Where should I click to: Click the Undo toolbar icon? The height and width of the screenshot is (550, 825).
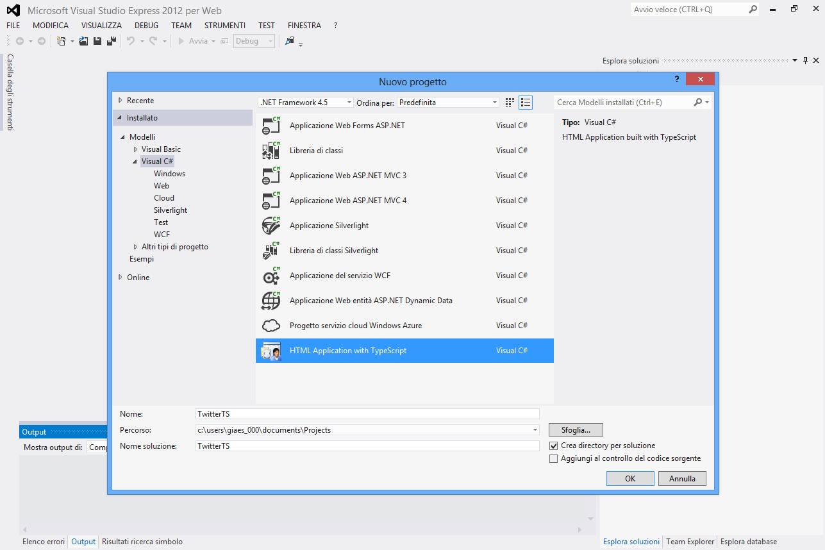pyautogui.click(x=130, y=41)
